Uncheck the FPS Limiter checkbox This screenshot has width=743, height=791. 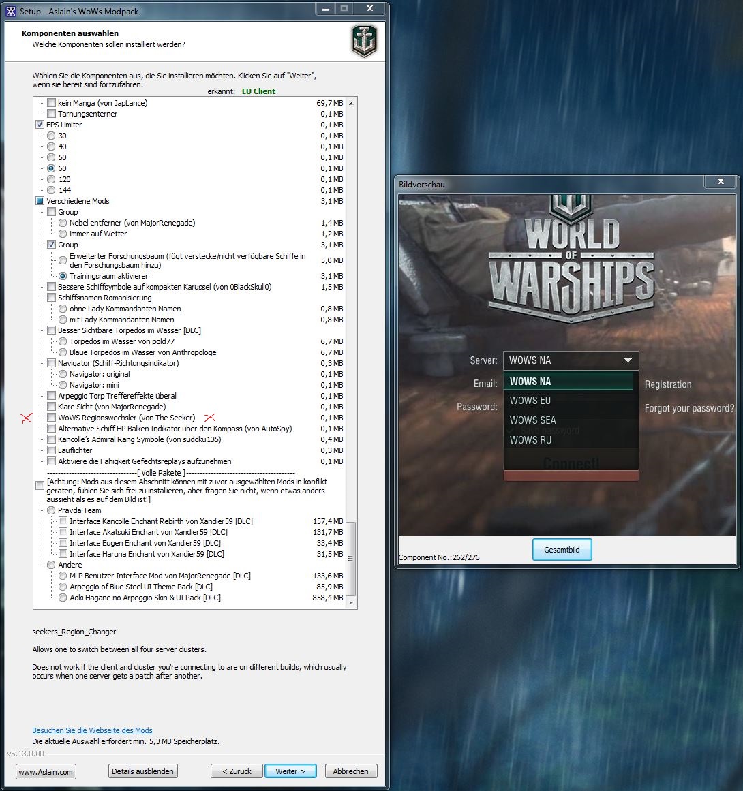click(40, 125)
